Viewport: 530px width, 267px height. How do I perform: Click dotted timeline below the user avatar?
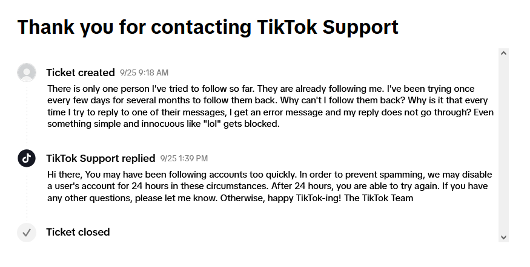27,115
